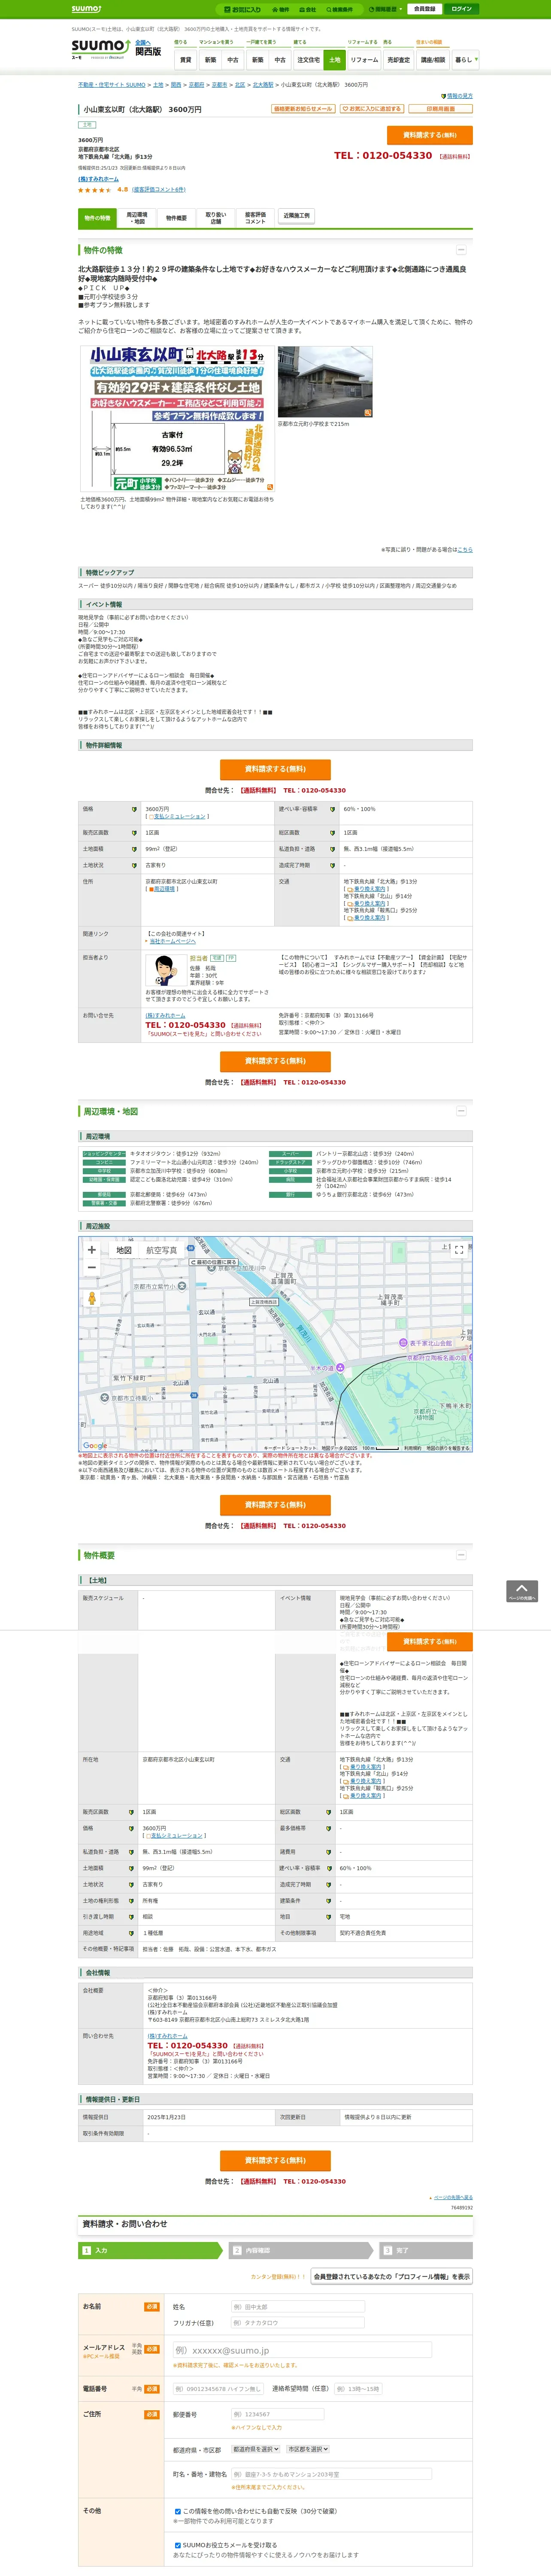This screenshot has height=2576, width=551.
Task: Select the リフォーム navigation tab
Action: point(364,60)
